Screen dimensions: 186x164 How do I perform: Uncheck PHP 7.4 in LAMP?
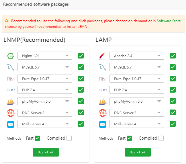pos(173,90)
